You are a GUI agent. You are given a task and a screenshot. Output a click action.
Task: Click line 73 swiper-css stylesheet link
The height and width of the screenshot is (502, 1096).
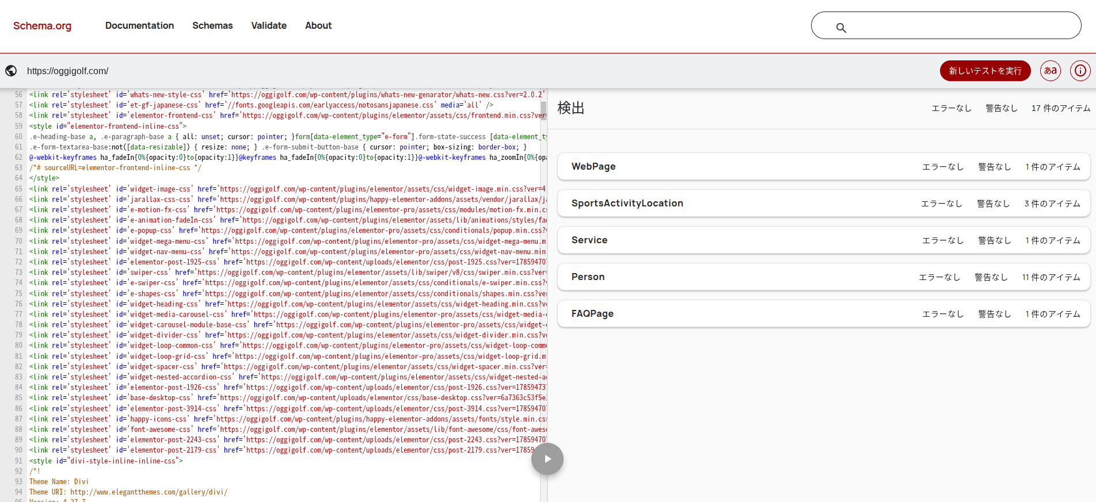(288, 272)
